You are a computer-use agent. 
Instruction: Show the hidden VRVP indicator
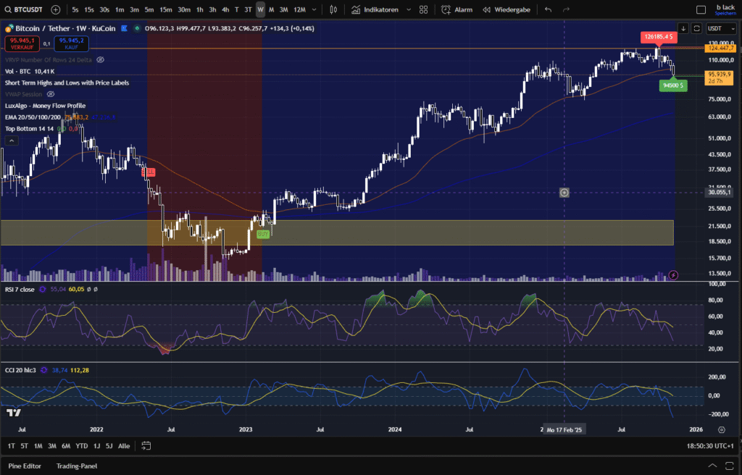tap(100, 59)
